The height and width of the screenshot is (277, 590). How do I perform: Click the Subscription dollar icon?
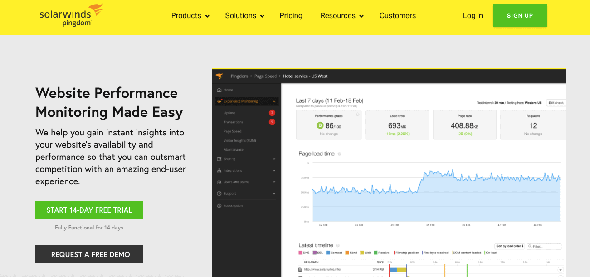[x=219, y=206]
